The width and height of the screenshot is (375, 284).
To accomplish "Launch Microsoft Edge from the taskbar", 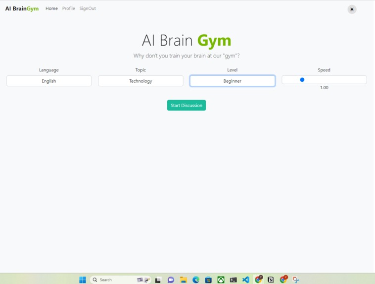I will pyautogui.click(x=196, y=280).
